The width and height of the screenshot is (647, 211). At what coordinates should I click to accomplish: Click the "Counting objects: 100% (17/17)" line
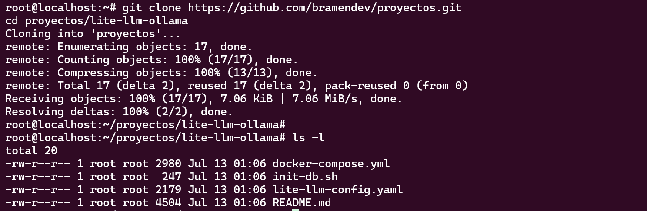click(151, 60)
